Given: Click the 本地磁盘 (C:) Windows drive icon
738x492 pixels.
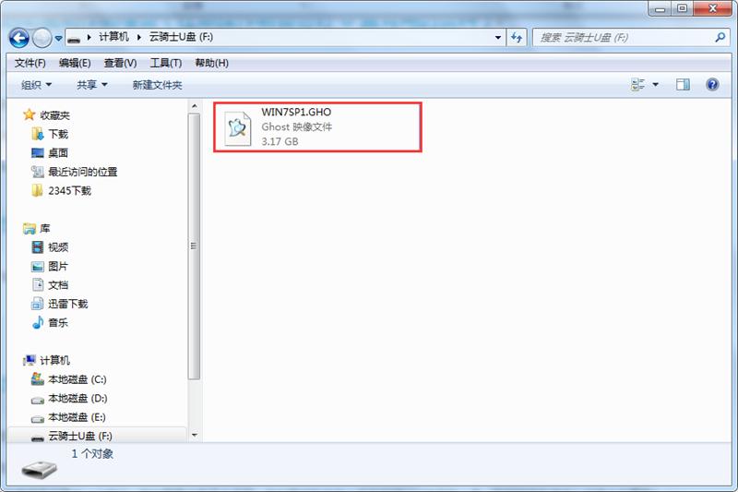Looking at the screenshot, I should point(37,378).
